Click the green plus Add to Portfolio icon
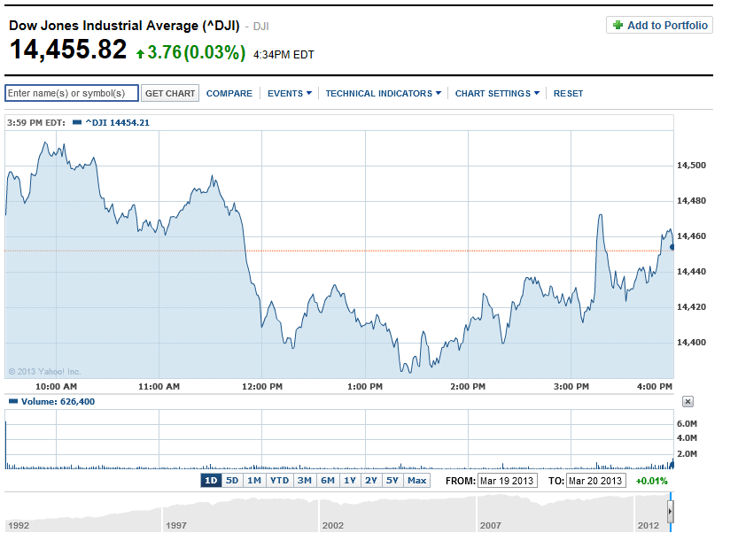Image resolution: width=738 pixels, height=533 pixels. (x=618, y=26)
